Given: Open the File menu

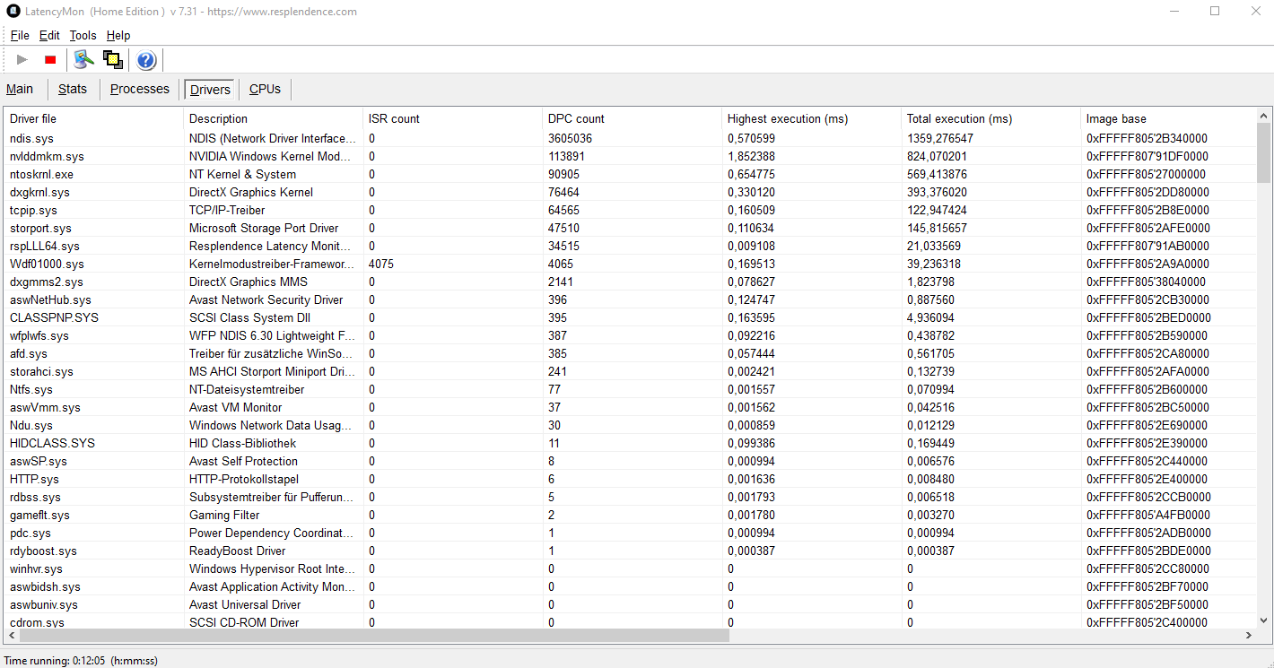Looking at the screenshot, I should [x=20, y=36].
